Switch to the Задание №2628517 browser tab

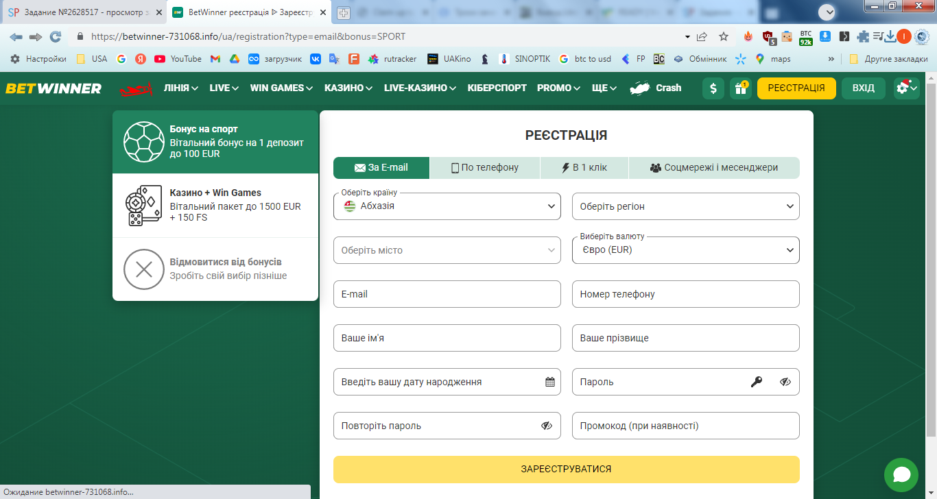(x=84, y=12)
